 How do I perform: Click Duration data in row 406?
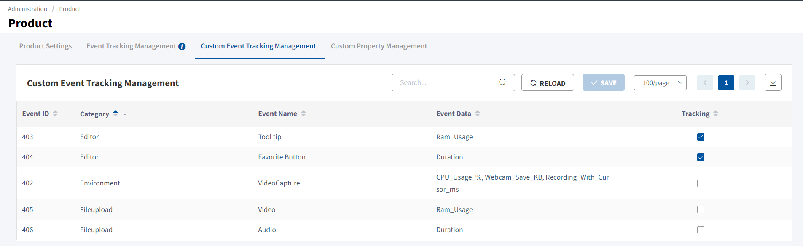(449, 230)
